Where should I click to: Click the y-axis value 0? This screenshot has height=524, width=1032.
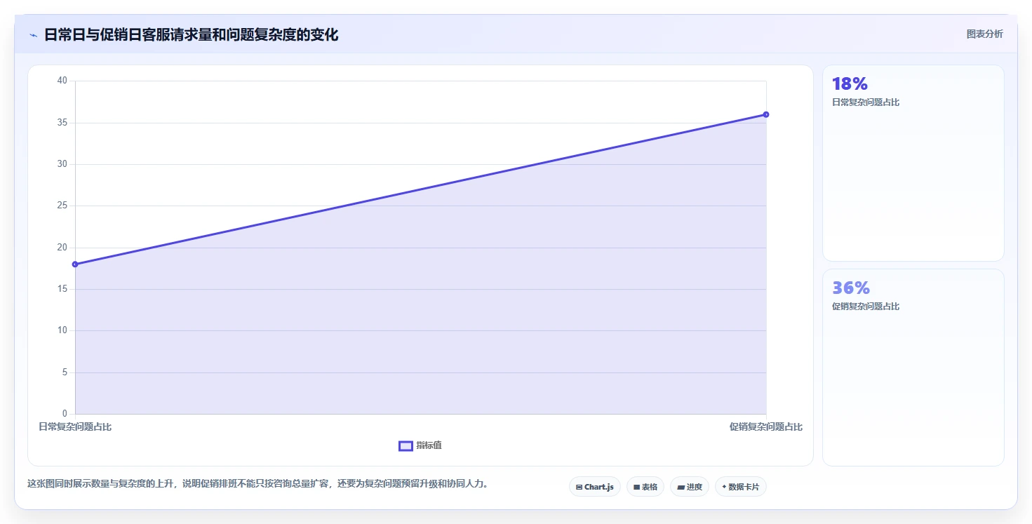pyautogui.click(x=65, y=414)
